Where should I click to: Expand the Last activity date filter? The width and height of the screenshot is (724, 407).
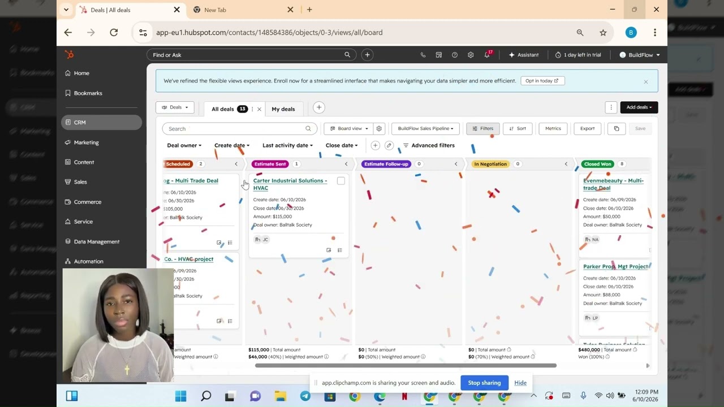click(x=287, y=145)
